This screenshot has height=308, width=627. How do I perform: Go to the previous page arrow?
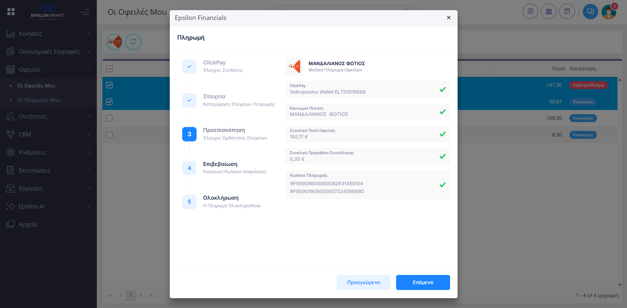click(x=120, y=296)
